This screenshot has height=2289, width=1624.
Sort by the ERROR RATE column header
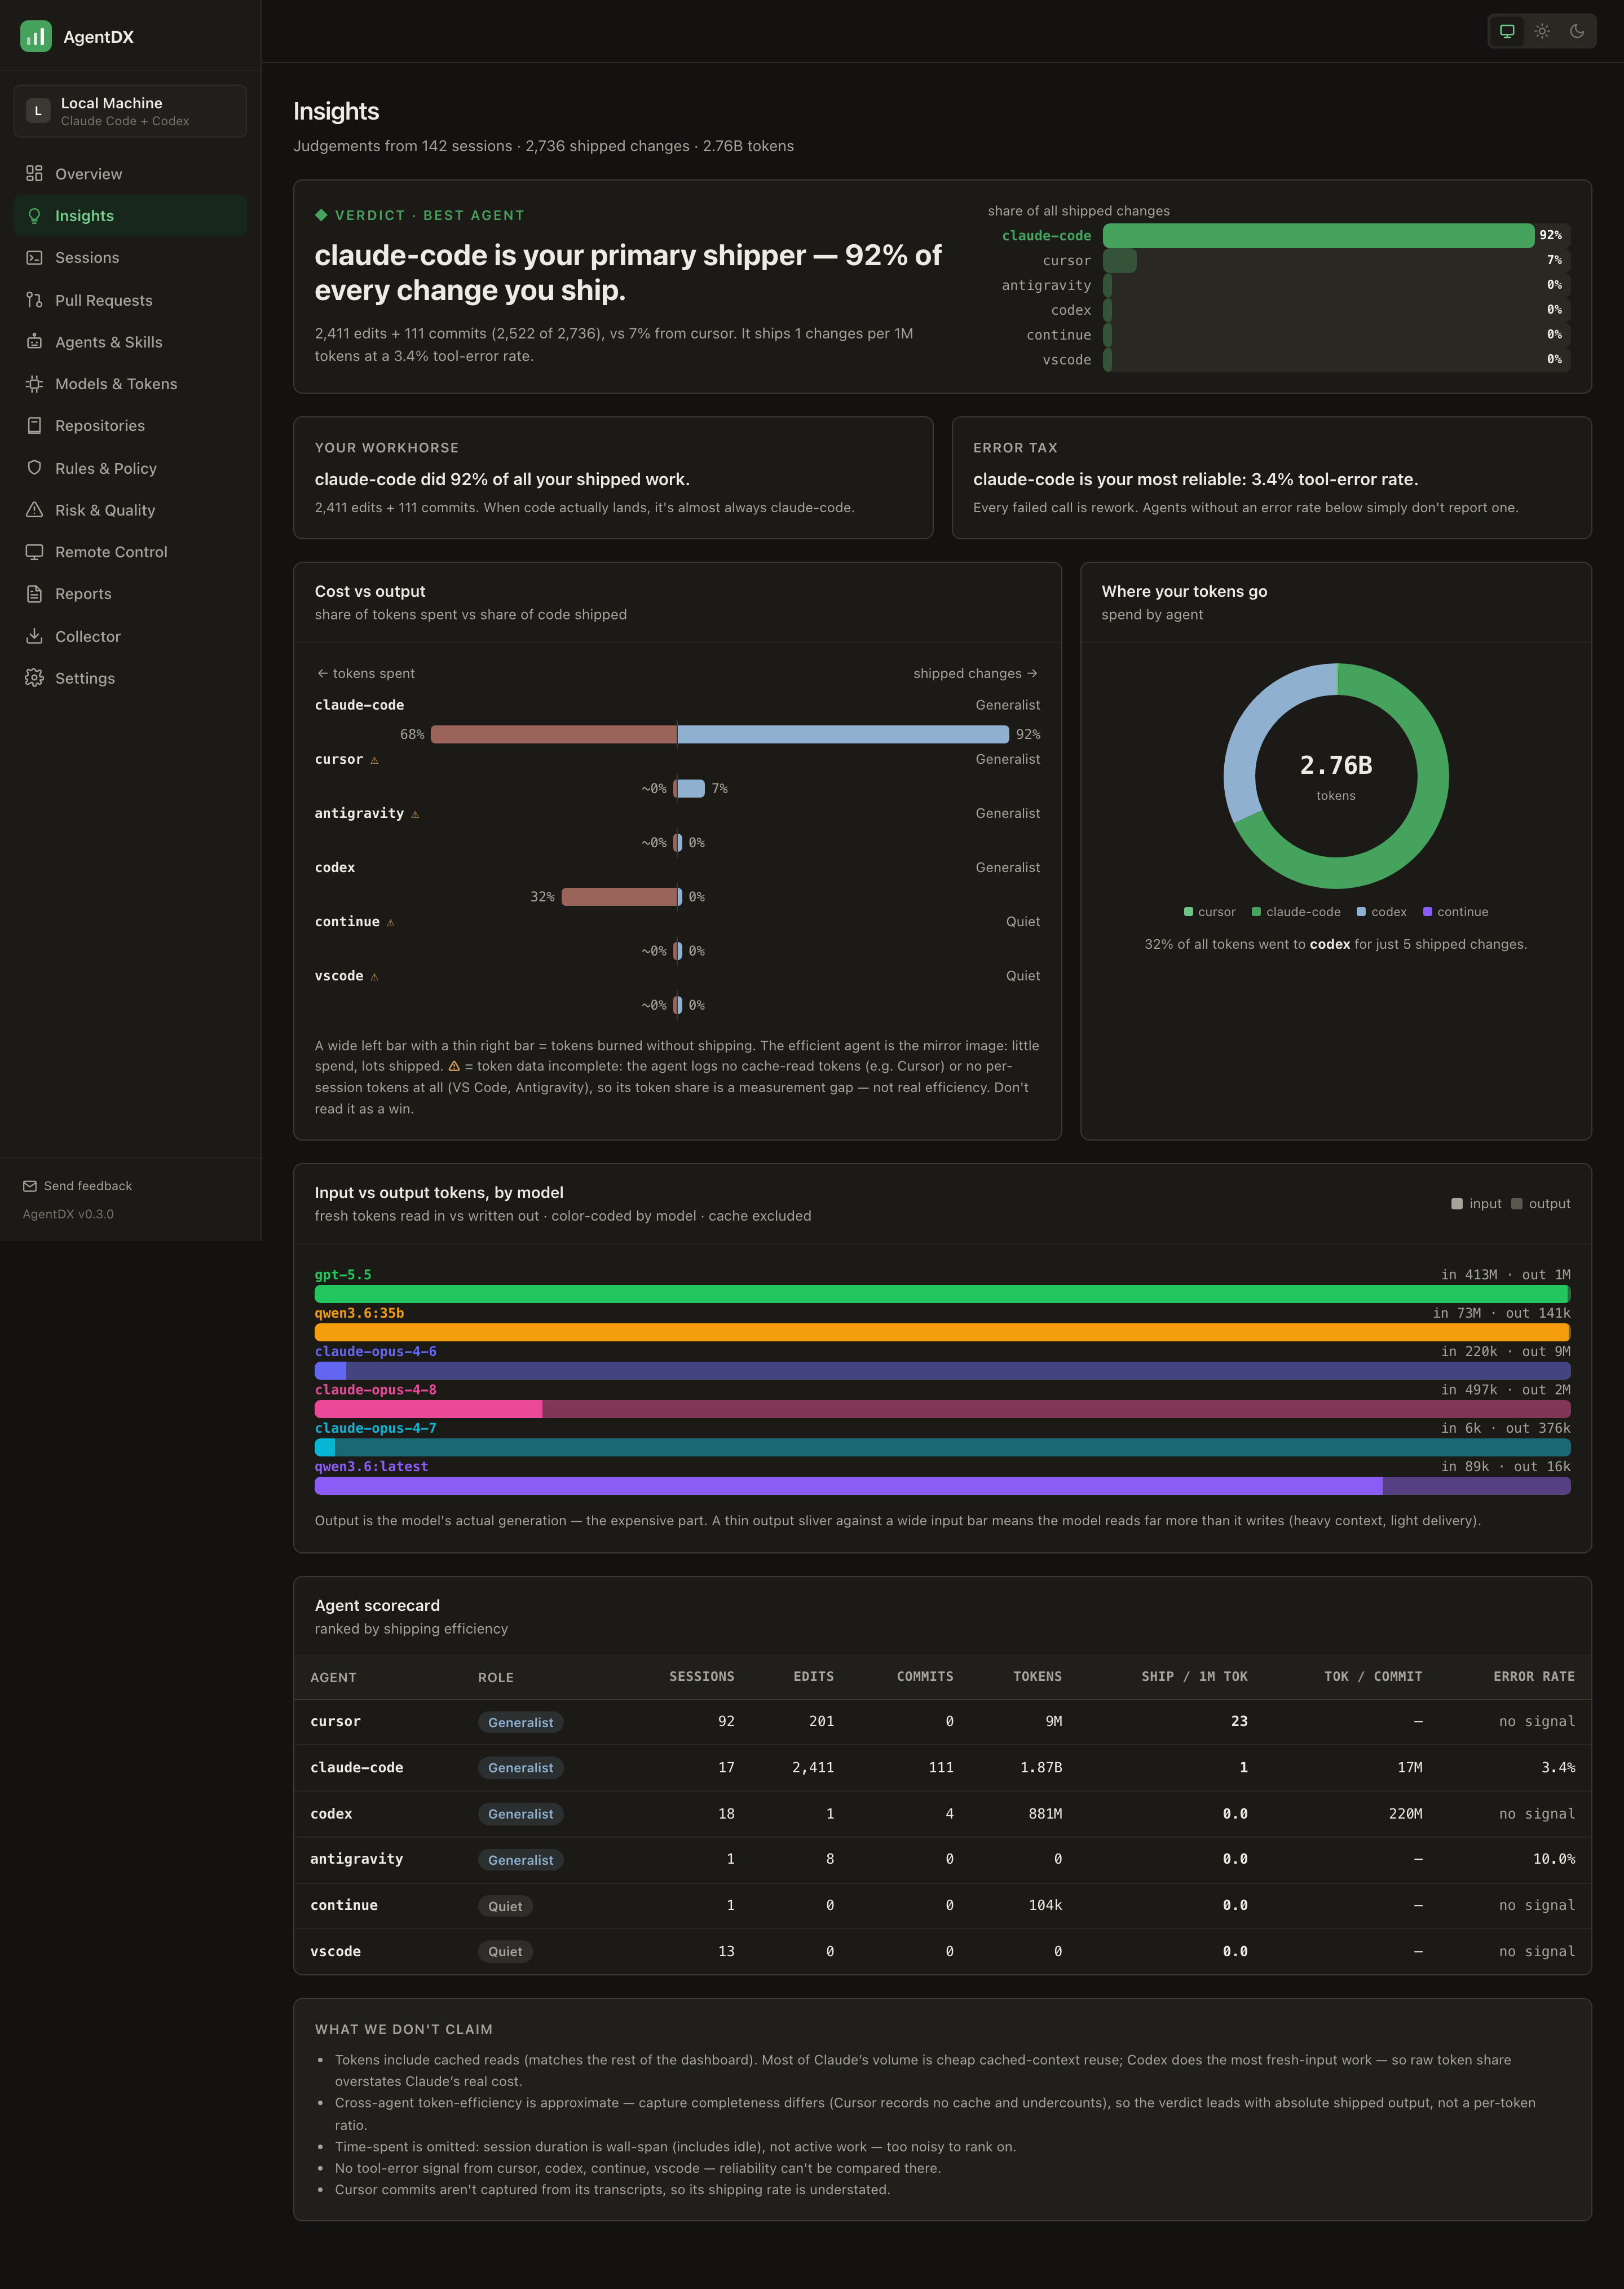coord(1534,1677)
